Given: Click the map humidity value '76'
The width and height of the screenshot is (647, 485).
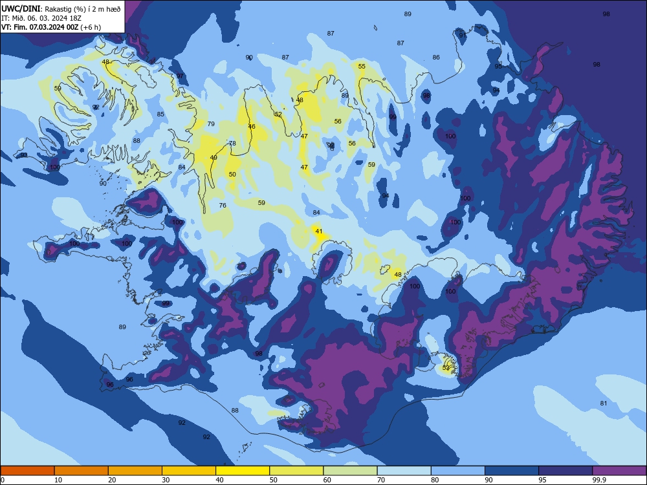Looking at the screenshot, I should point(223,206).
